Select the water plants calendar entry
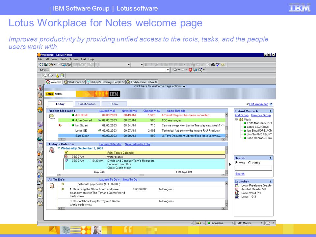 (145, 157)
